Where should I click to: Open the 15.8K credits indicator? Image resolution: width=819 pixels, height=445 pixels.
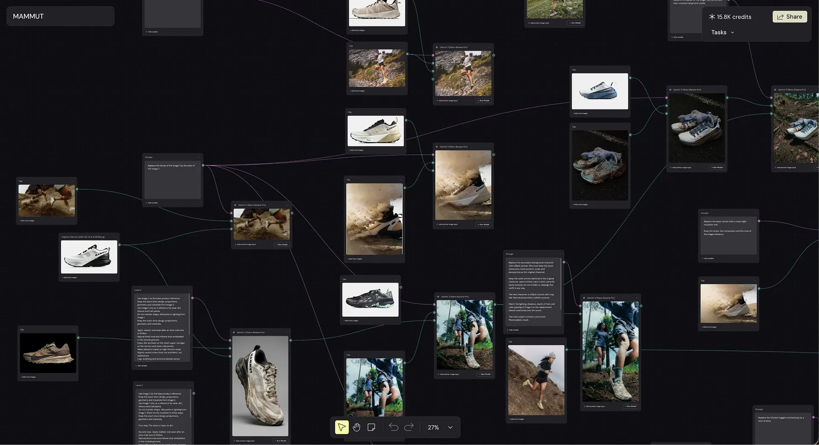(730, 17)
